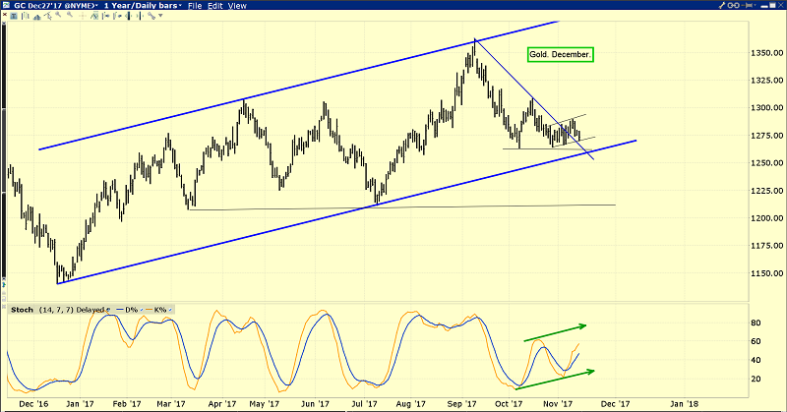The height and width of the screenshot is (412, 787).
Task: Open the File menu
Action: click(x=195, y=6)
